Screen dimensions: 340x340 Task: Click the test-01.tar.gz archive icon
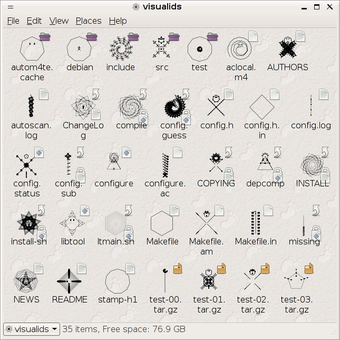(209, 279)
